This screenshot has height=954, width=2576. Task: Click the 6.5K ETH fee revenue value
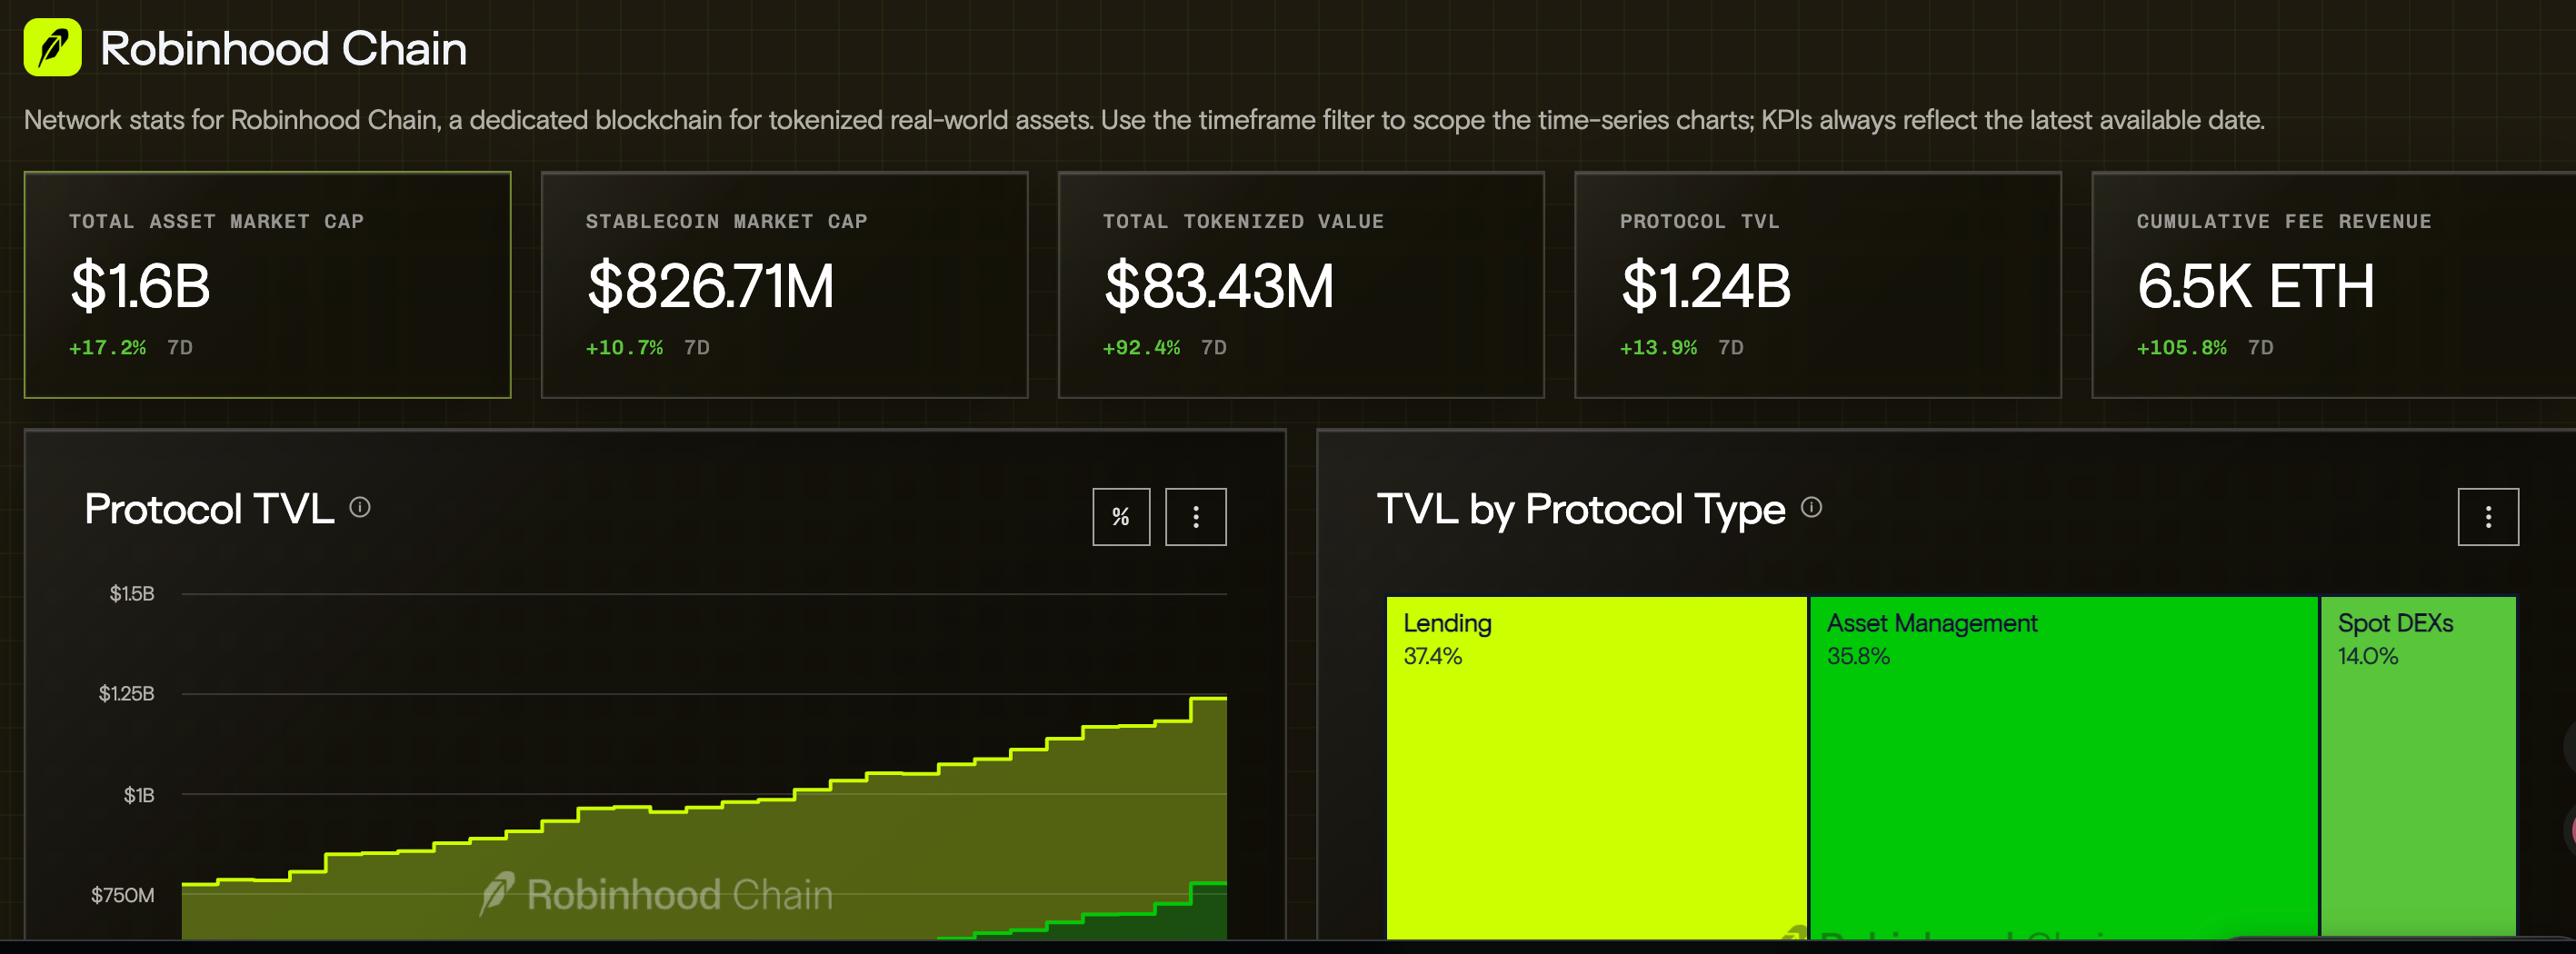2255,286
